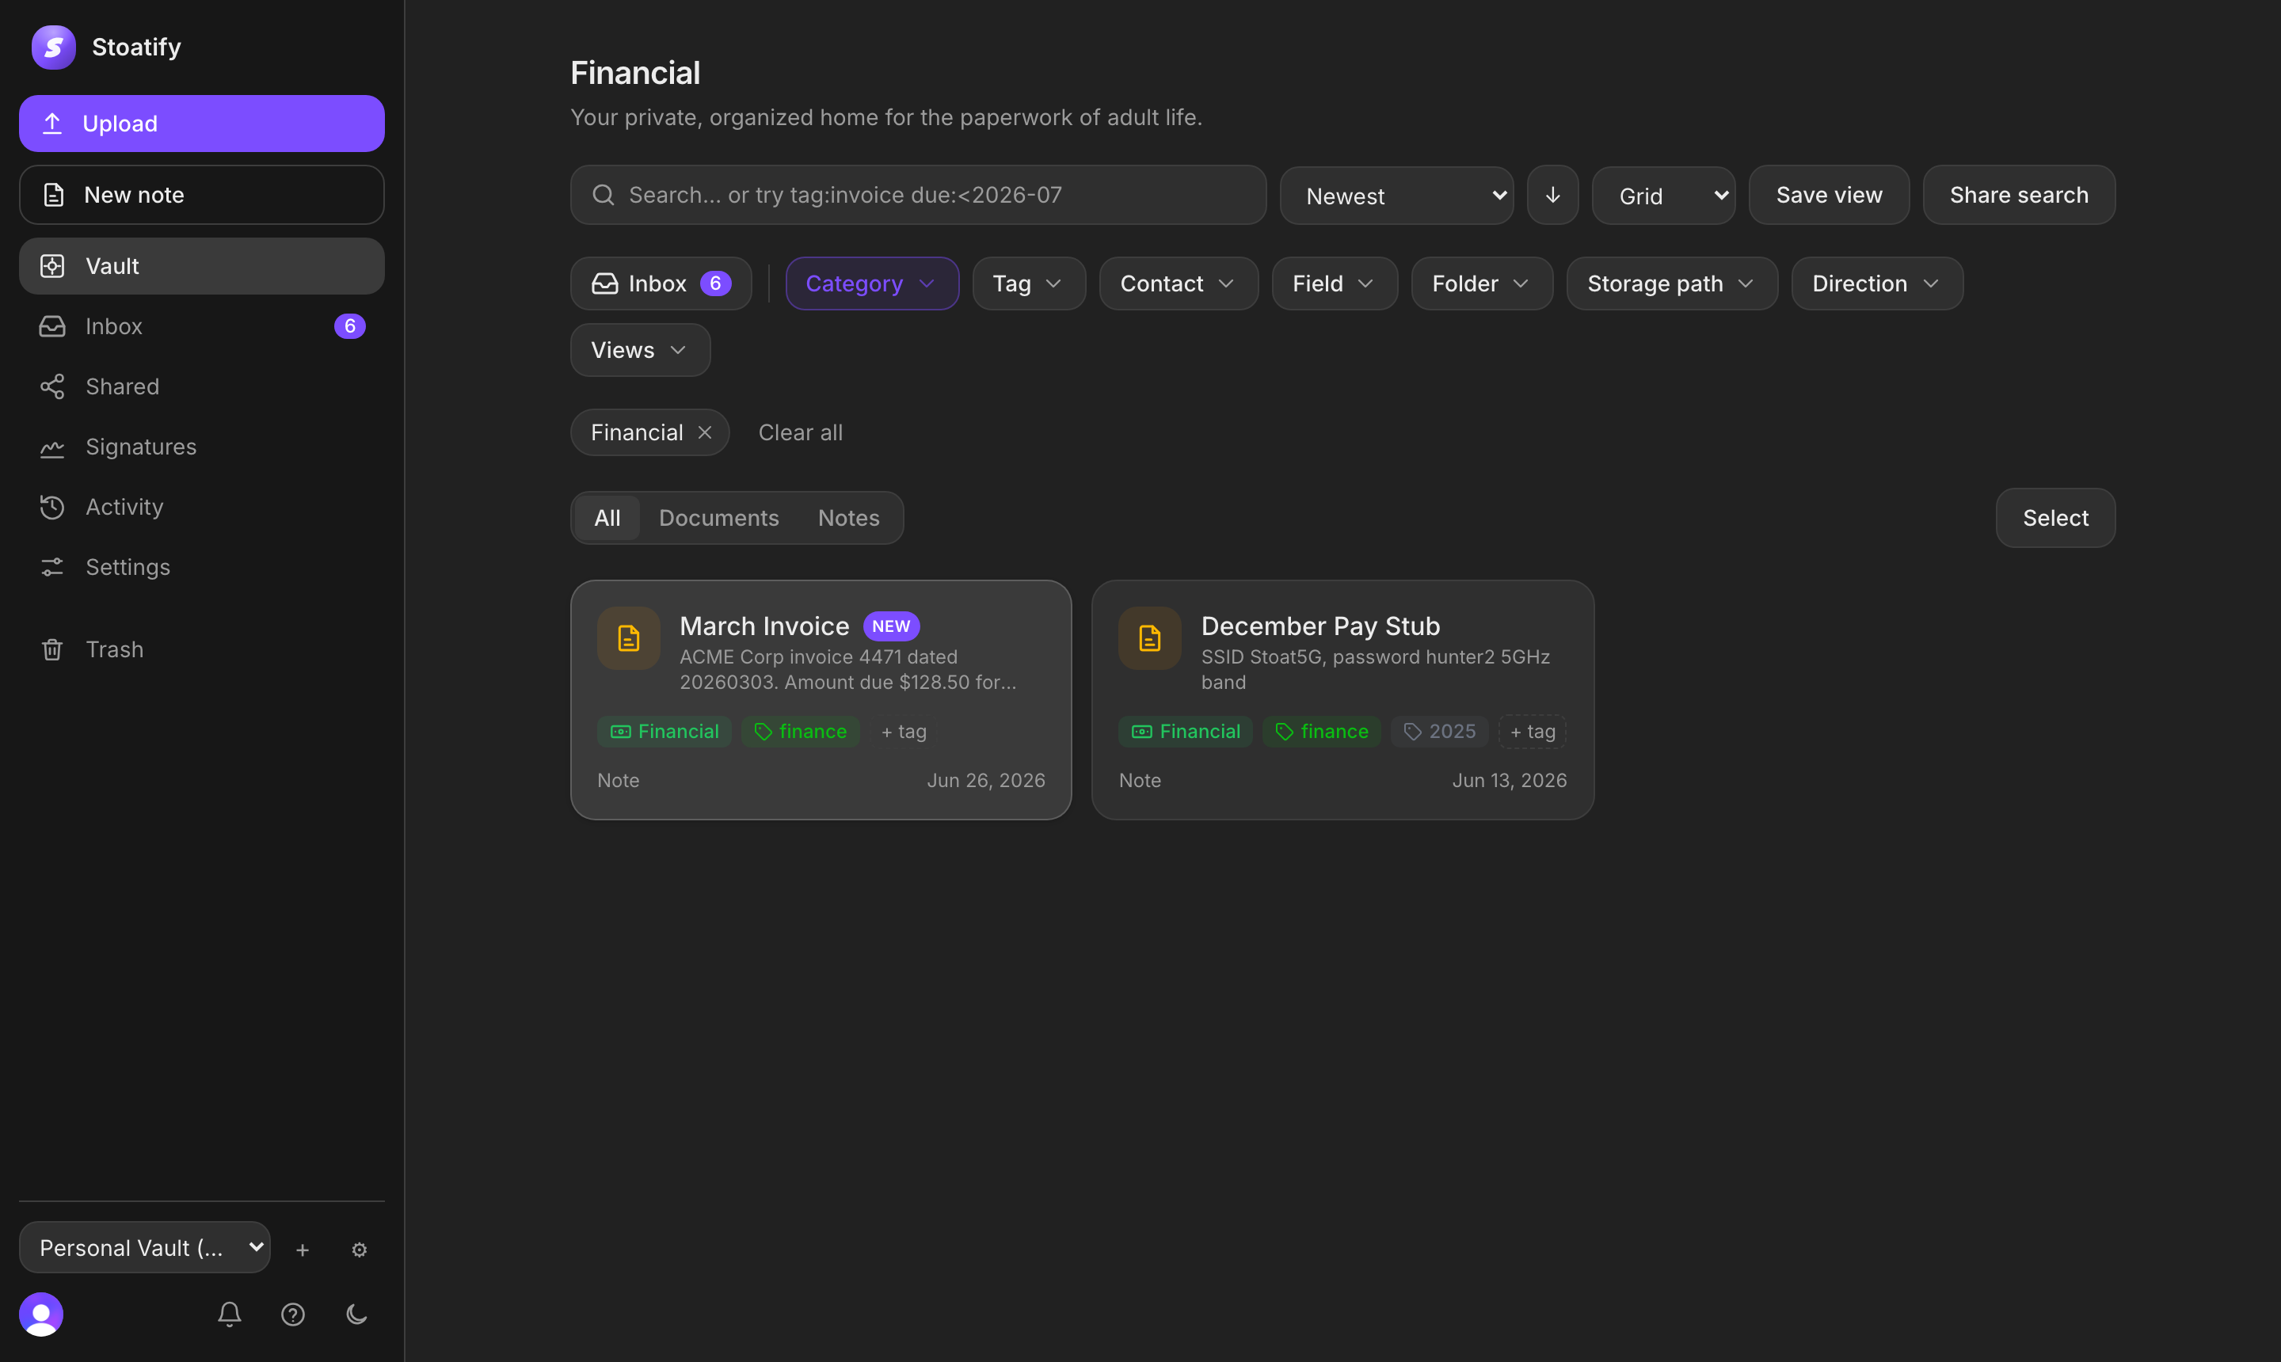
Task: Click finance tag on December Pay Stub
Action: (x=1322, y=732)
